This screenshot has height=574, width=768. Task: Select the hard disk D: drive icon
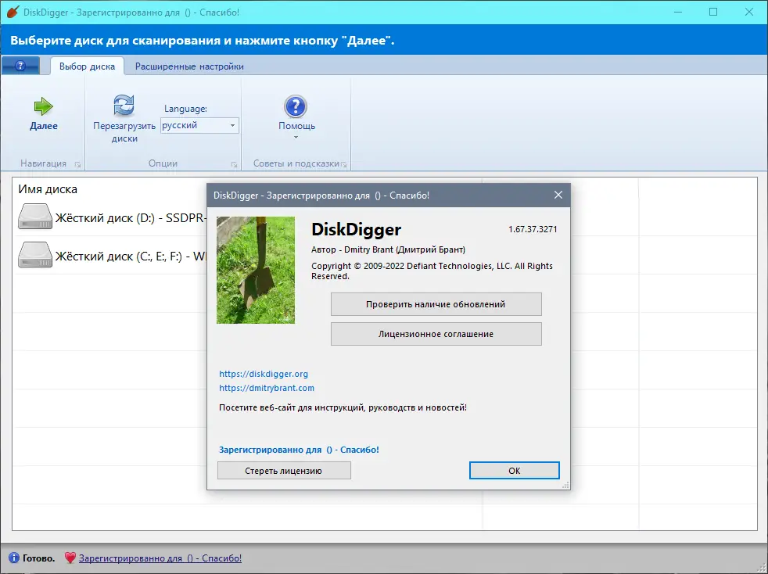pyautogui.click(x=35, y=217)
